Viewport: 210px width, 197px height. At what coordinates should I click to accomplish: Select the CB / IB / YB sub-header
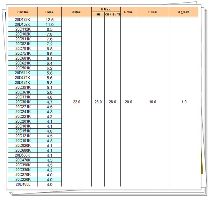(112, 14)
